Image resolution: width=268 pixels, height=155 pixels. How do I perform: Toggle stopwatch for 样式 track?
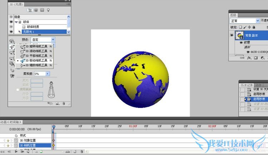(16, 135)
